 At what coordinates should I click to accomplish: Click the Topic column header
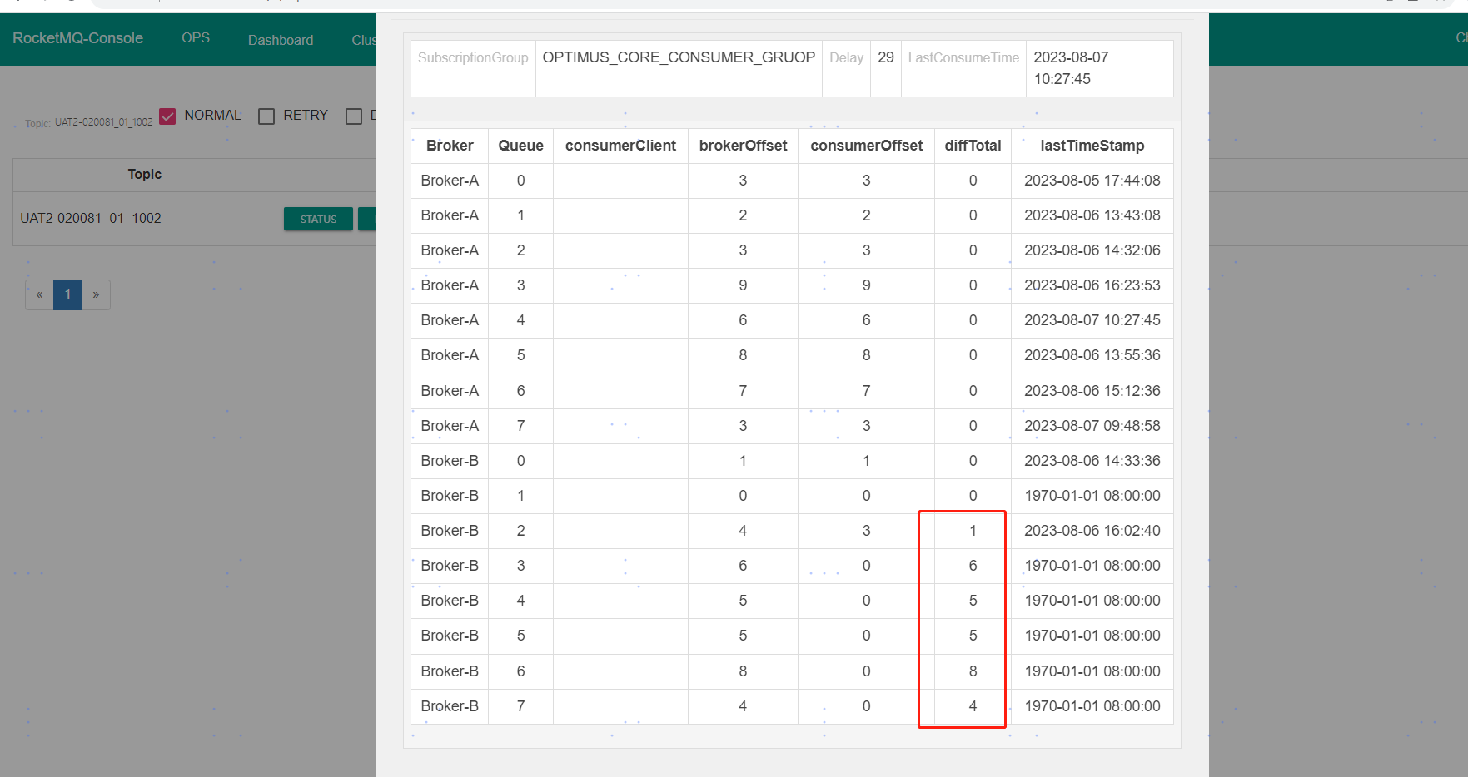145,175
